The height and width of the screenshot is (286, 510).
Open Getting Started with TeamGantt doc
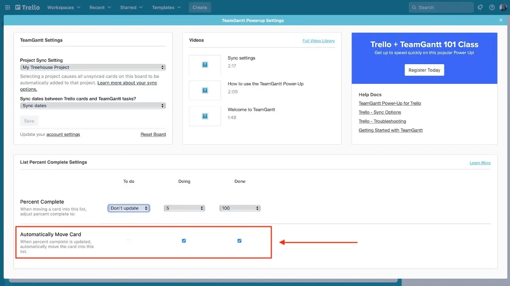point(390,130)
